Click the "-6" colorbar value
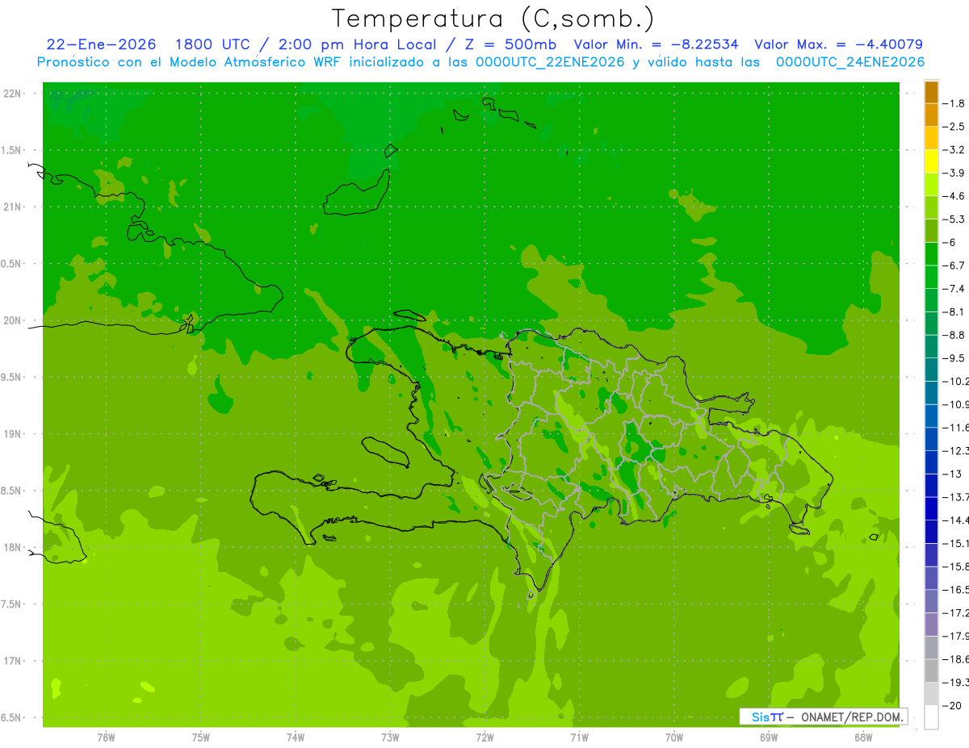 pyautogui.click(x=950, y=242)
